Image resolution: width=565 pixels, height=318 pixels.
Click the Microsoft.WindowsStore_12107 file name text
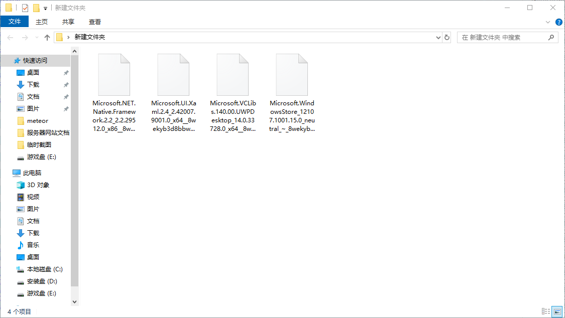click(292, 116)
